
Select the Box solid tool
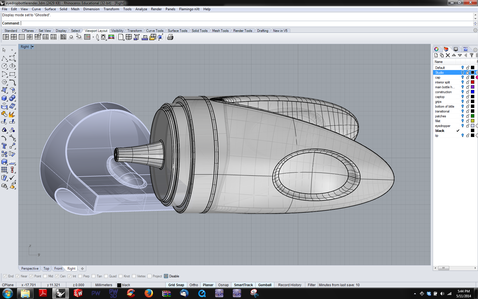[4, 98]
